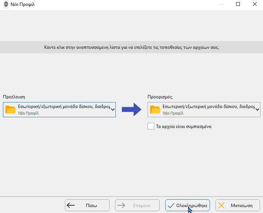Click 'Νέο Προφίλ' text in source box
Screen dimensions: 263x213
[28, 113]
